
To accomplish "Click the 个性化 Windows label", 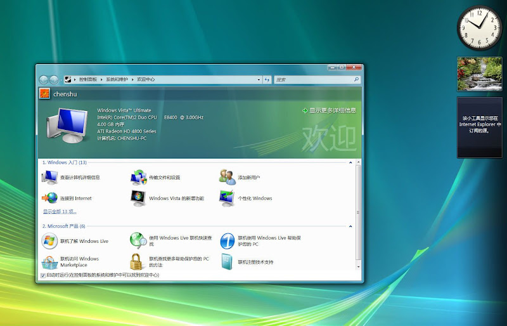I will coord(255,199).
